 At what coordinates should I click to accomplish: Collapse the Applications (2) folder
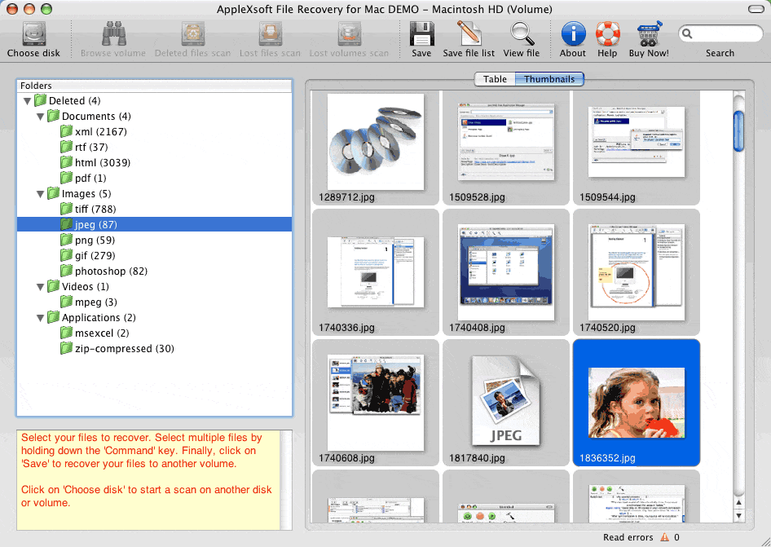(41, 318)
